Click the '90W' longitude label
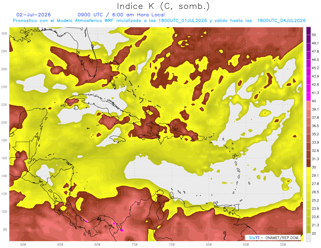 click(x=23, y=245)
